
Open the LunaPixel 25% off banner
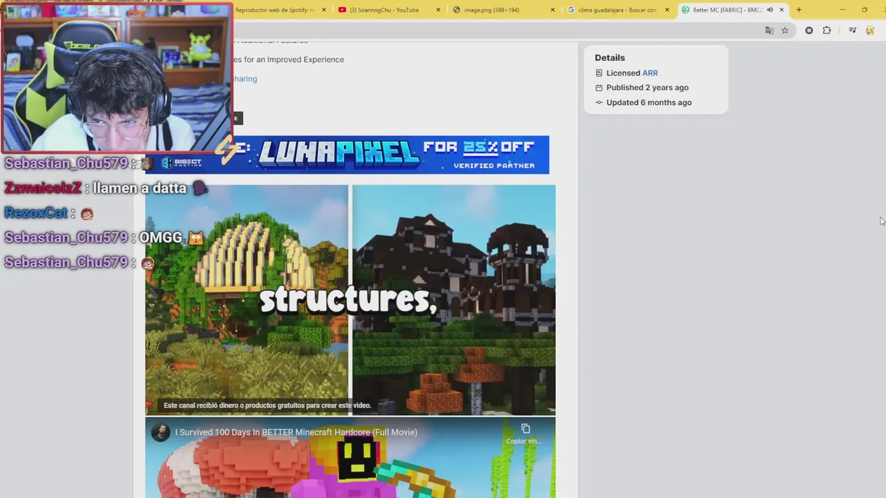click(x=347, y=155)
